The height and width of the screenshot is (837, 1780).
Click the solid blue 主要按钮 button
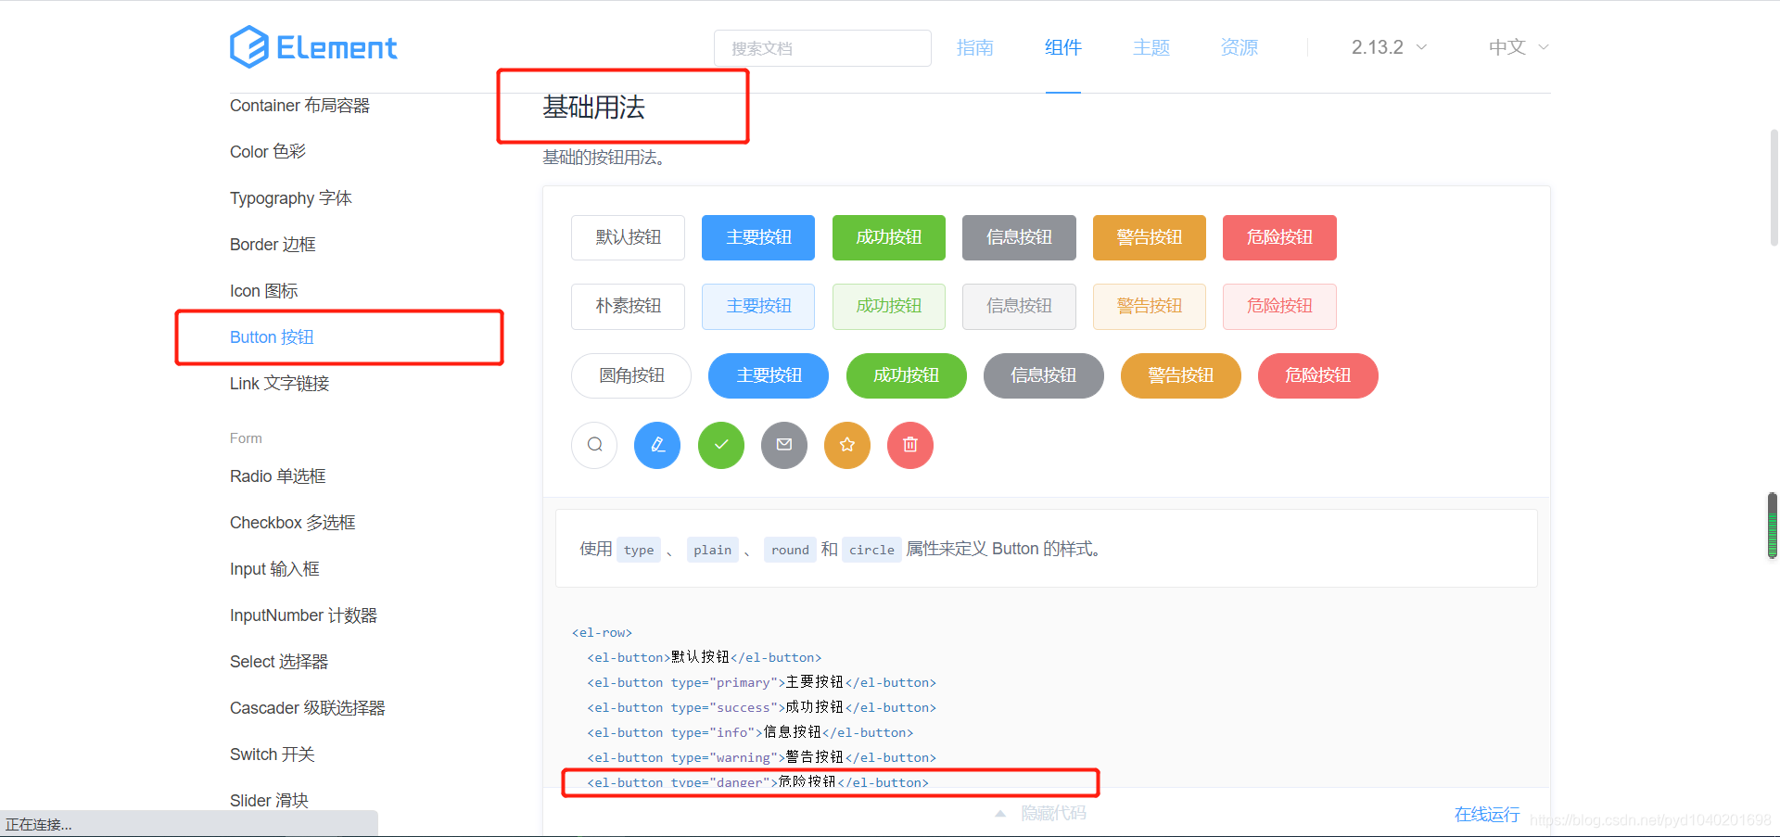pyautogui.click(x=758, y=237)
